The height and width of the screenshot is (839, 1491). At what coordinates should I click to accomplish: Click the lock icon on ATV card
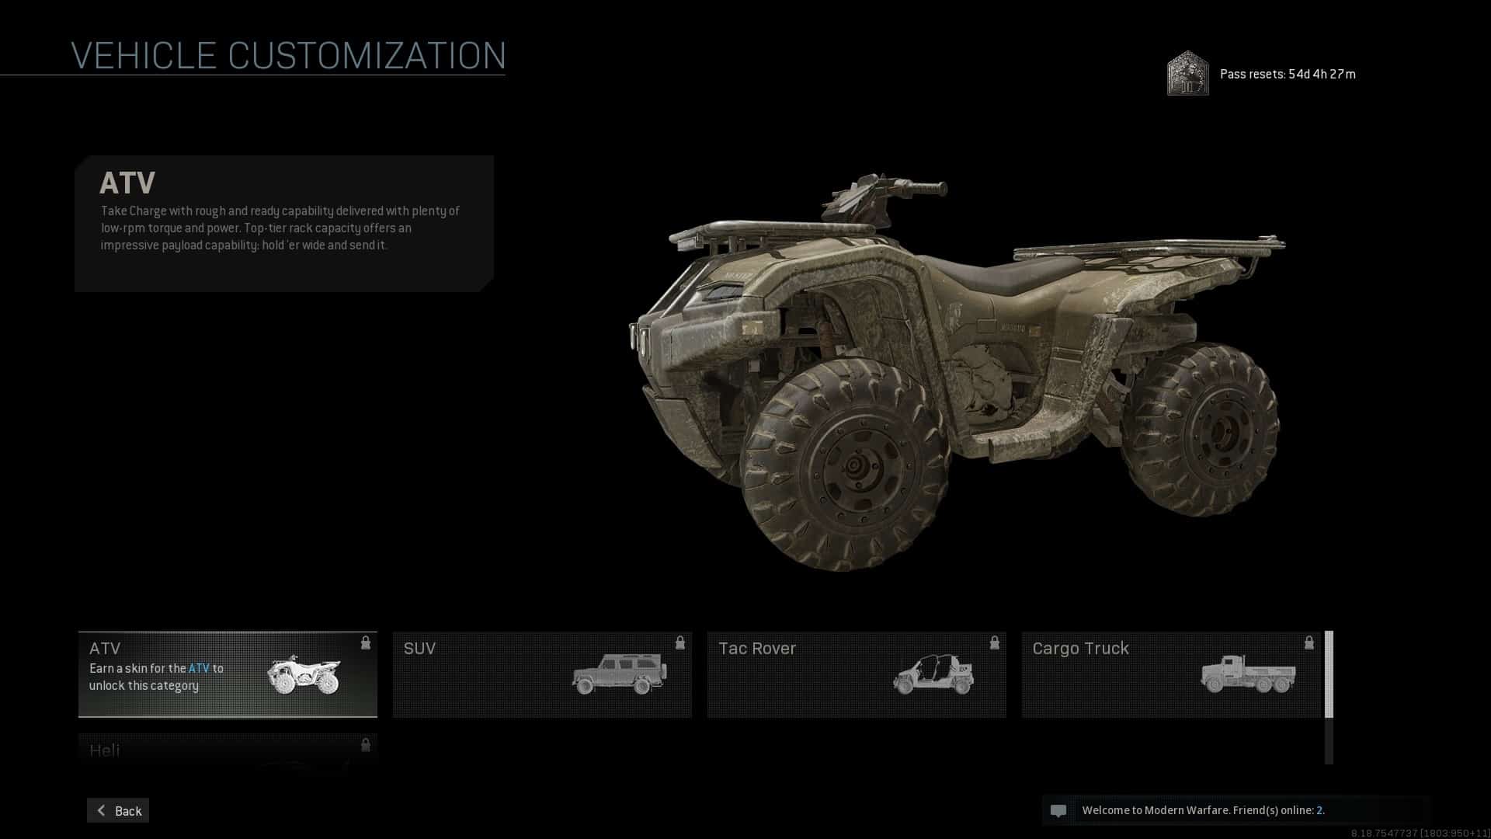click(366, 642)
